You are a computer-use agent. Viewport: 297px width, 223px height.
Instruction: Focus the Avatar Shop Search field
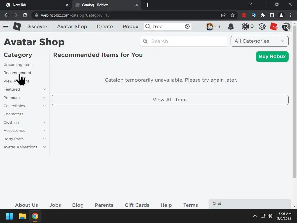(184, 41)
